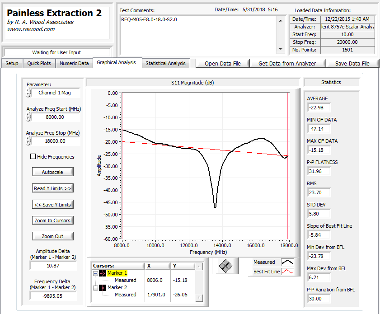Click the Stop Freq value 20000.00
The width and height of the screenshot is (380, 314).
347,42
